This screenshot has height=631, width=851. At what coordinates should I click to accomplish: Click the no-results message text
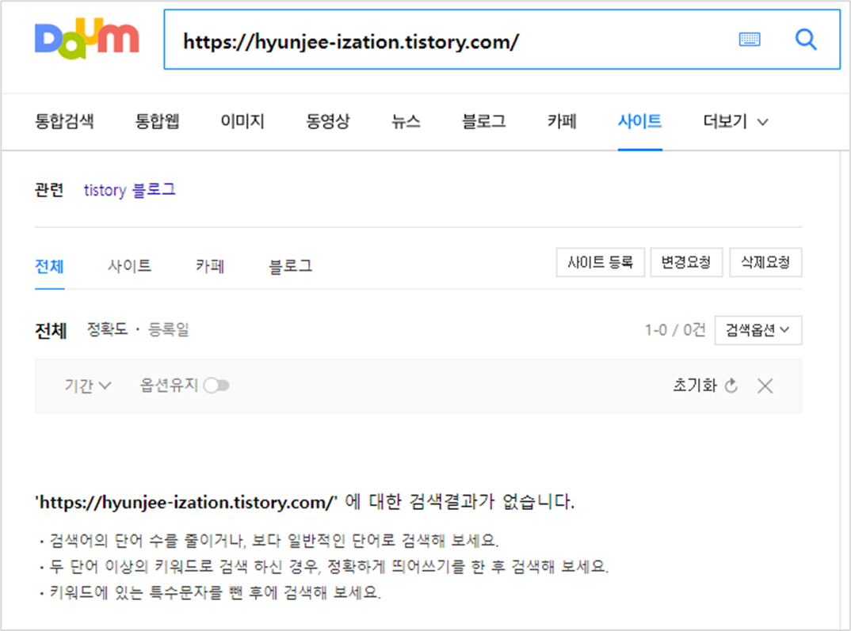click(x=304, y=501)
